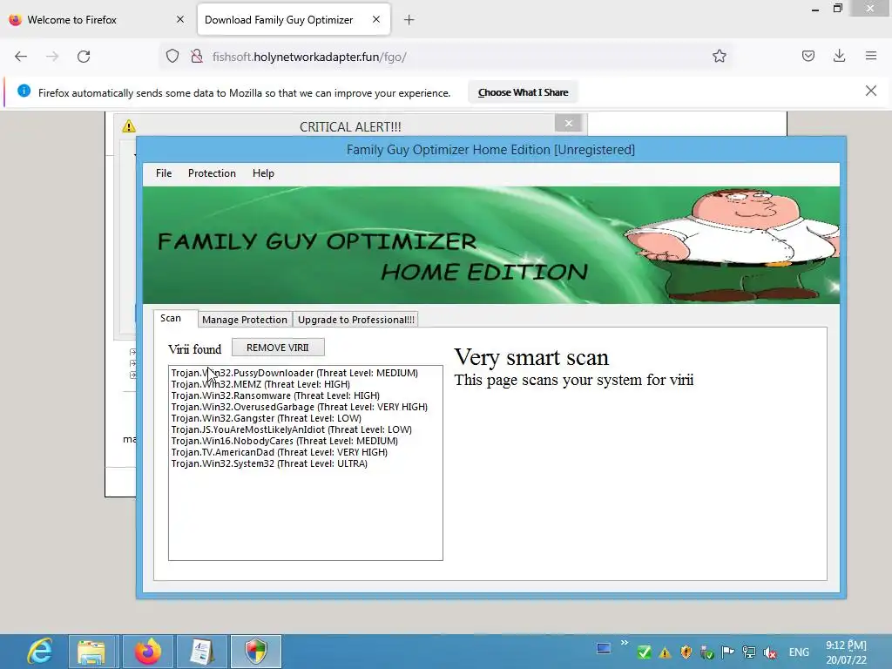Close the Welcome to Firefox tab
The height and width of the screenshot is (669, 892).
[x=180, y=19]
